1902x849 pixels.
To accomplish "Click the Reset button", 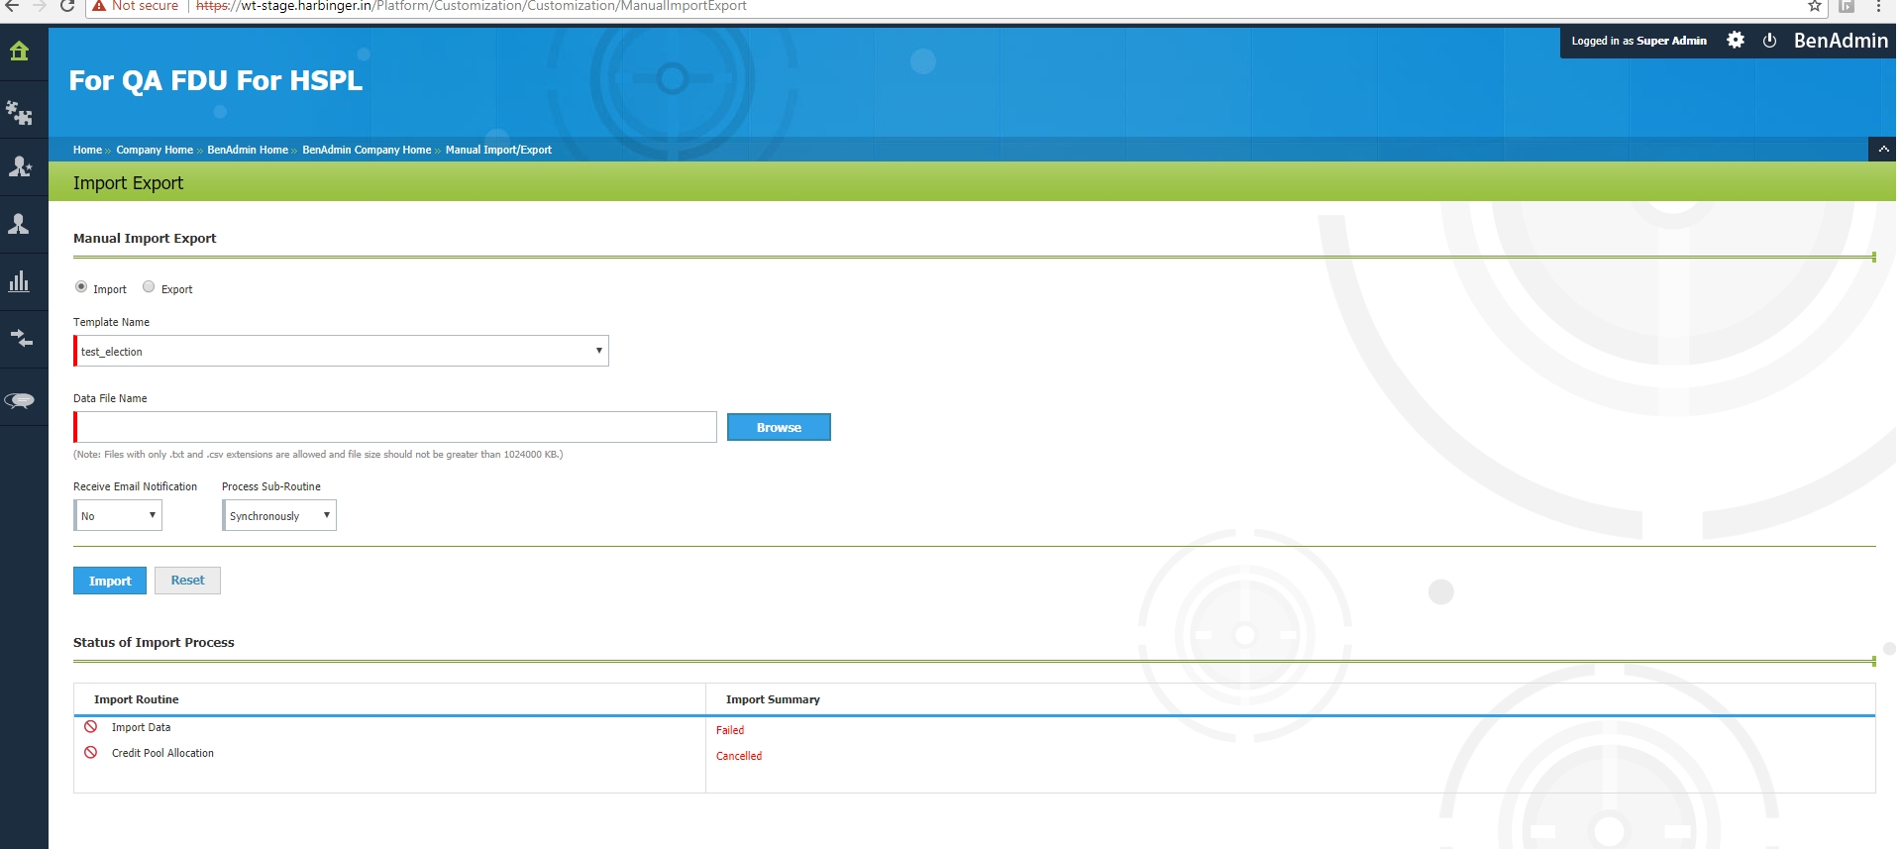I will click(x=187, y=581).
